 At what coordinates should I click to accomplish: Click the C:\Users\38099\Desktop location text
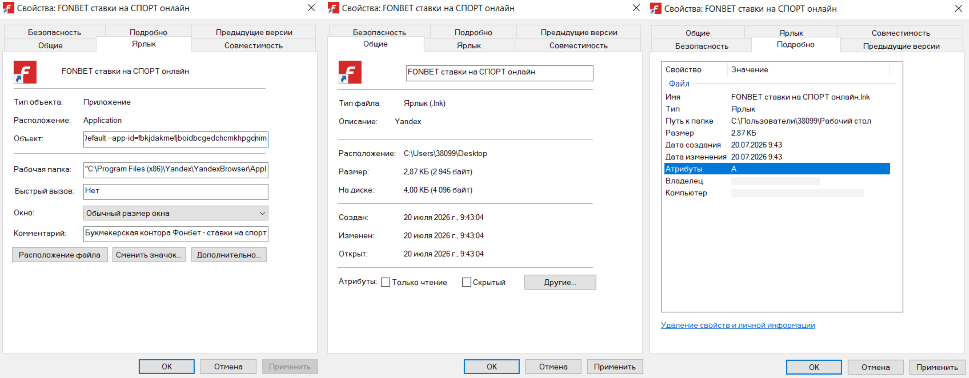click(x=445, y=153)
